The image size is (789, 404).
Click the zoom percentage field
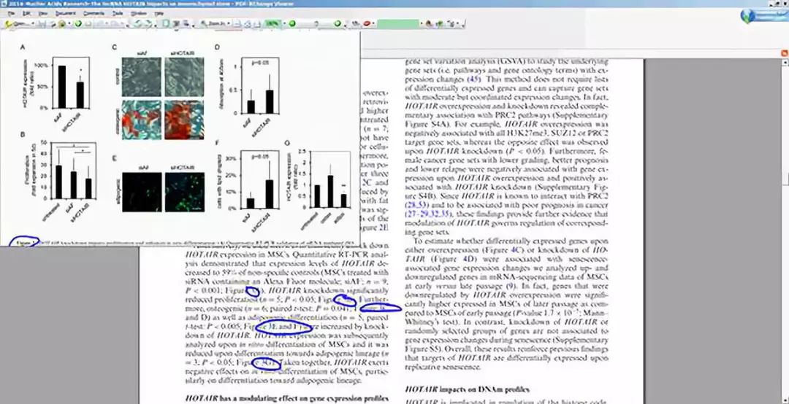coord(272,23)
